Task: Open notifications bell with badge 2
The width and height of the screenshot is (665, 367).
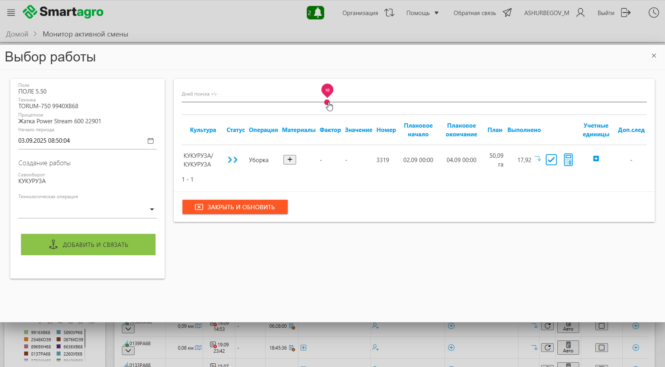Action: 315,13
